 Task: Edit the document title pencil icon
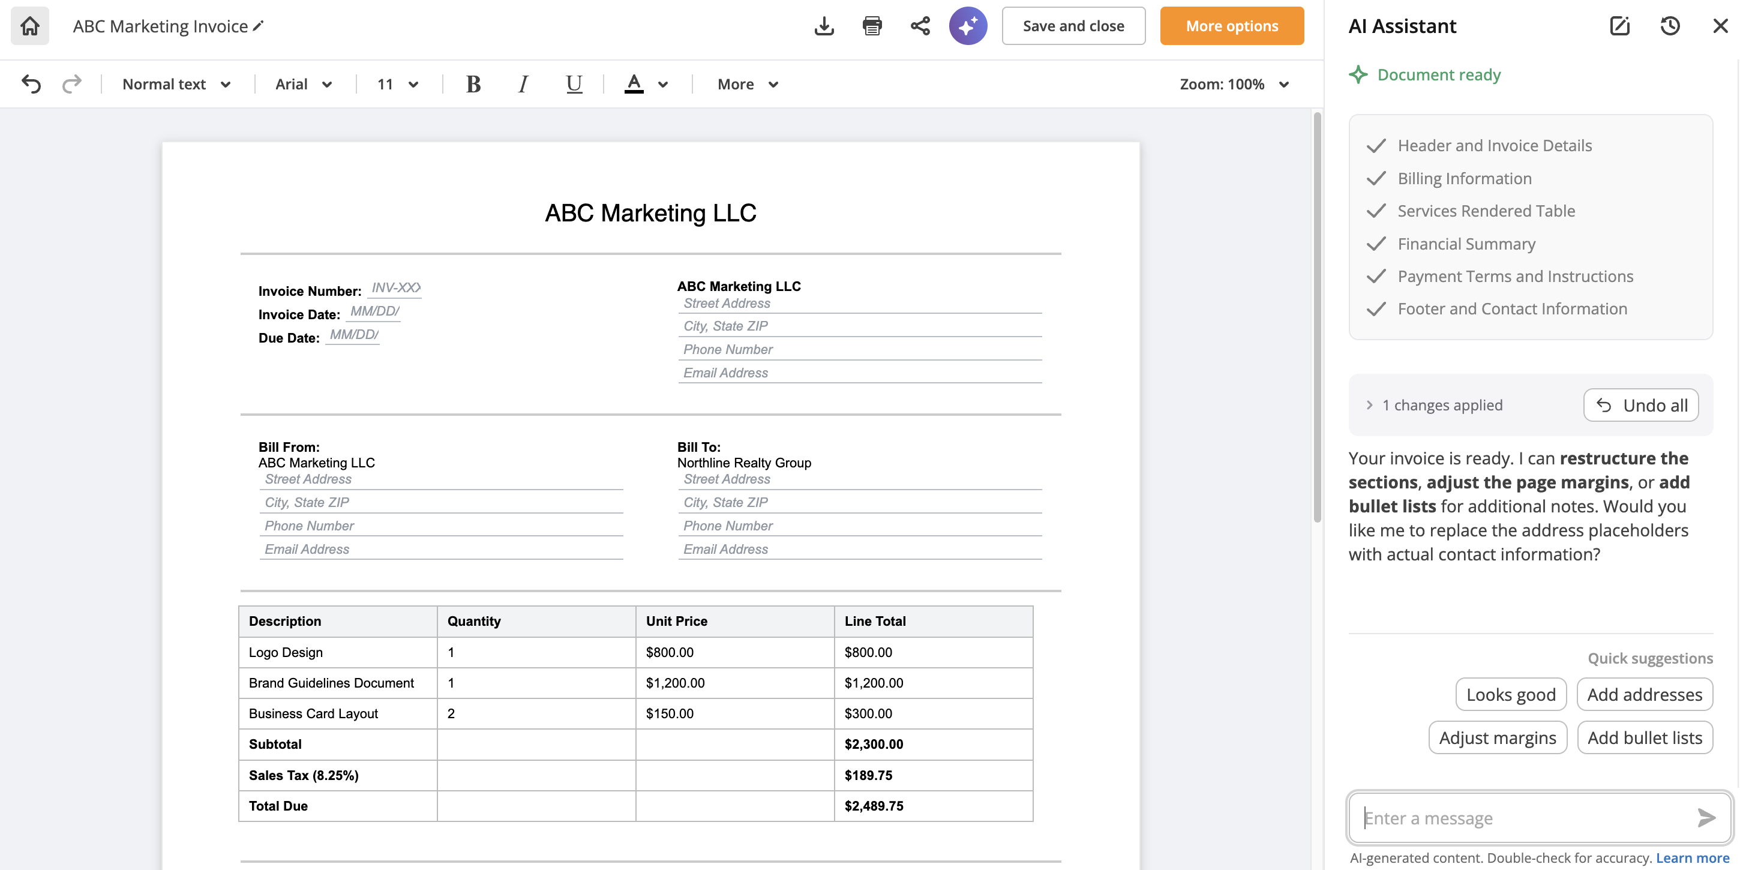coord(258,26)
